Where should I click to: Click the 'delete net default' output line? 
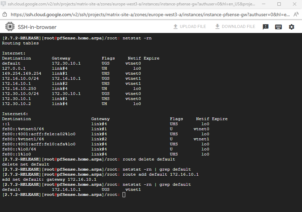26,164
